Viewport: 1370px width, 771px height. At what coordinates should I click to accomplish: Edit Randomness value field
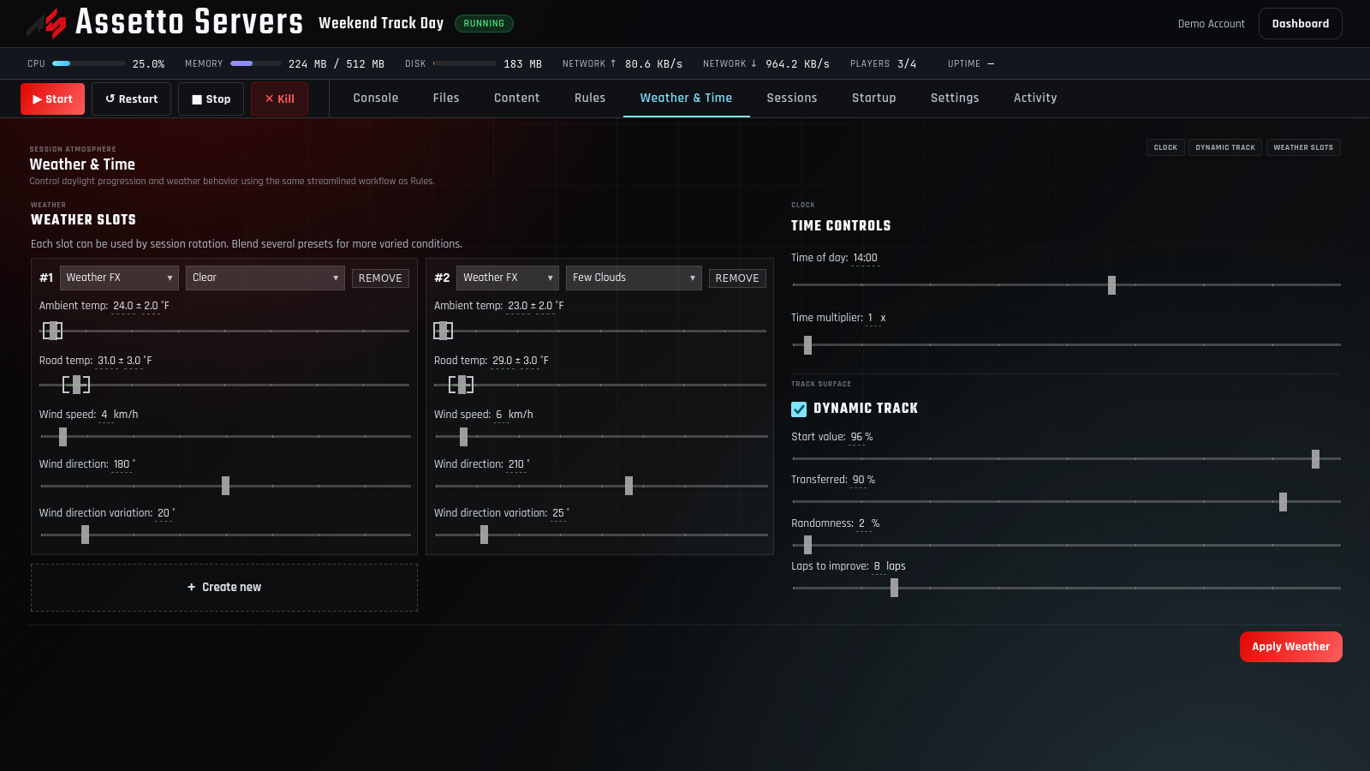(x=863, y=523)
